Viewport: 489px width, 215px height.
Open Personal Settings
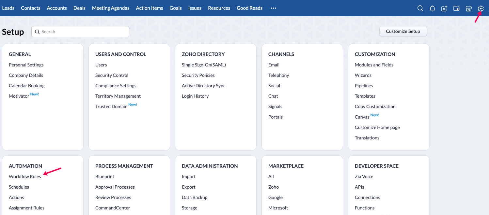point(26,65)
